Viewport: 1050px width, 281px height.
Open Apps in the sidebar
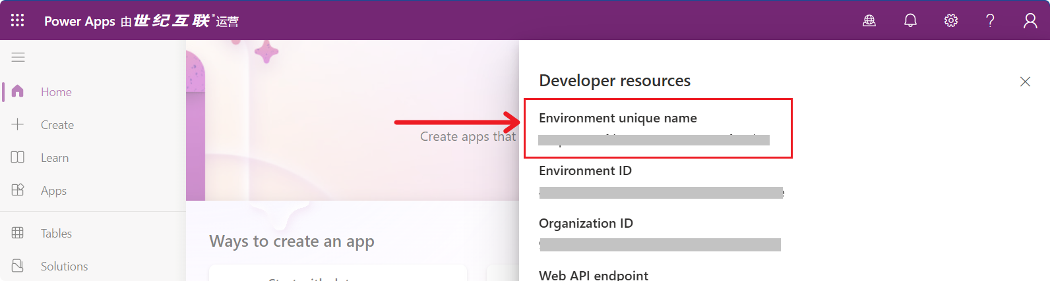[x=53, y=191]
